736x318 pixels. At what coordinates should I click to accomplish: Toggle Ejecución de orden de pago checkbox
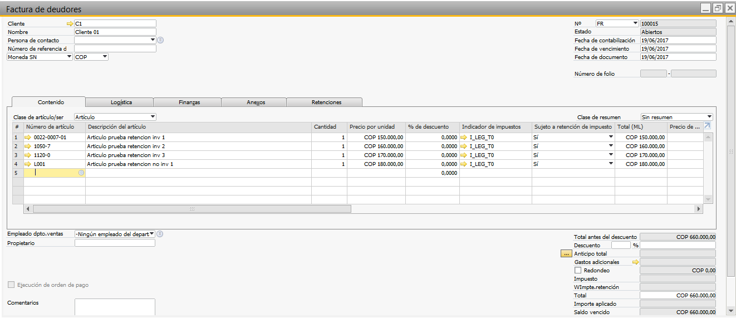coord(11,285)
